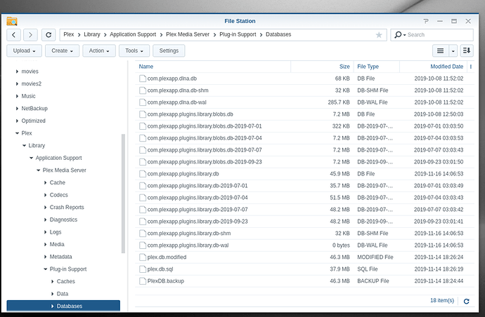Click the 18 item(s) count in status bar

point(442,300)
